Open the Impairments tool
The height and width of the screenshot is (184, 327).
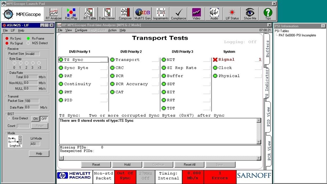coord(161,14)
